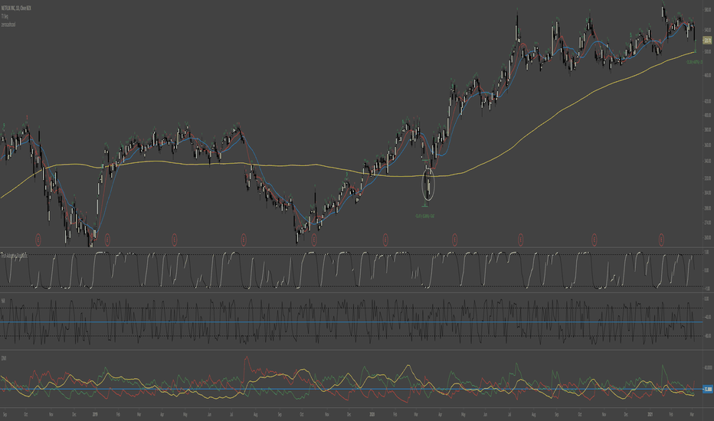Click the DMI indicator pane label
Screen dimensions: 714x421
[x=4, y=358]
